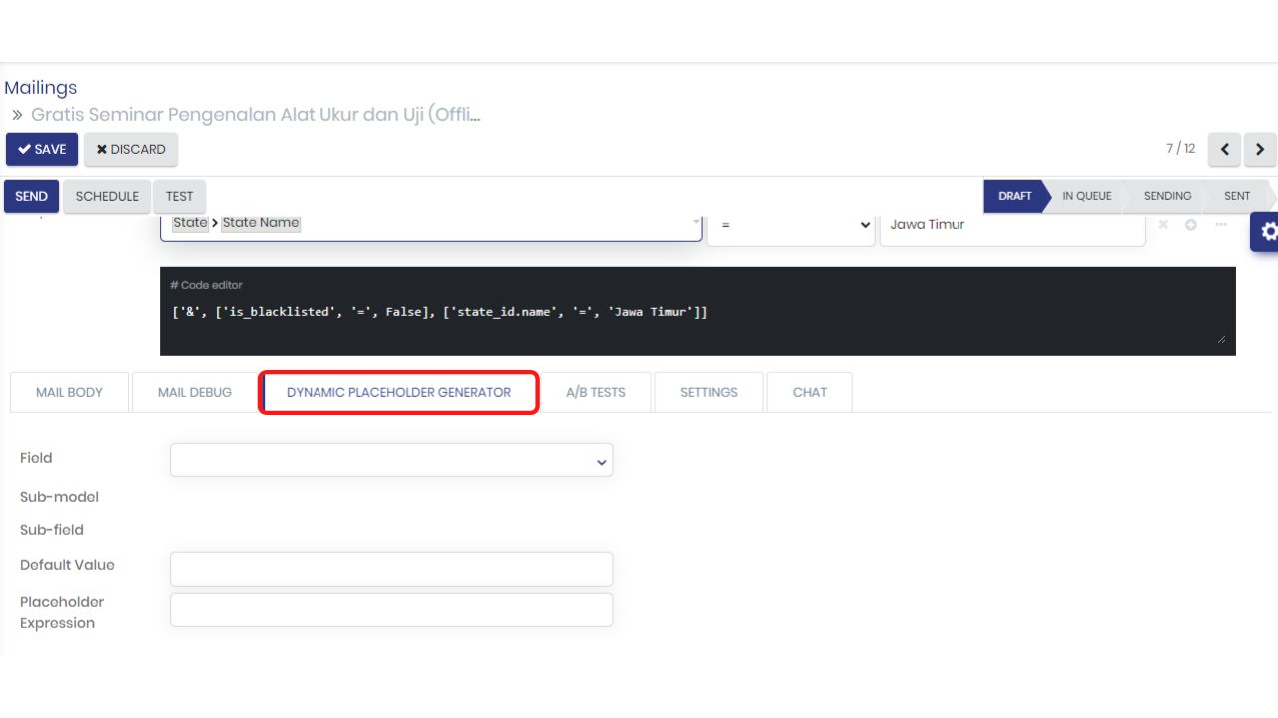Image resolution: width=1278 pixels, height=718 pixels.
Task: Delete the filter rule (x icon)
Action: [1163, 225]
